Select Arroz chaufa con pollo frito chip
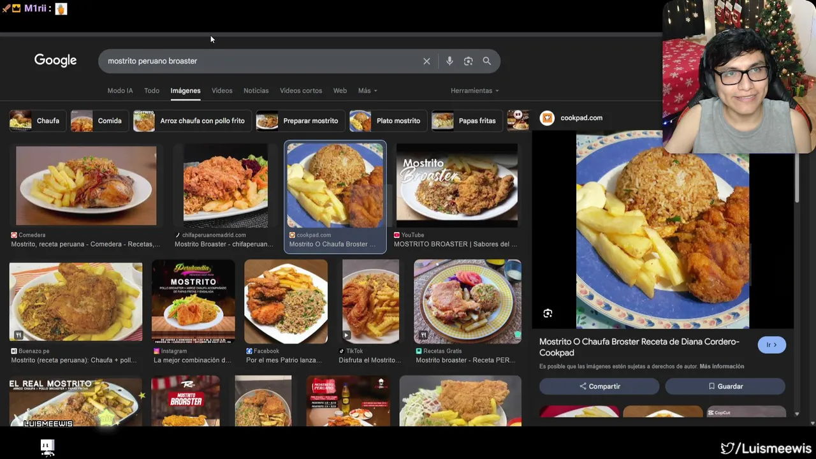 [191, 120]
